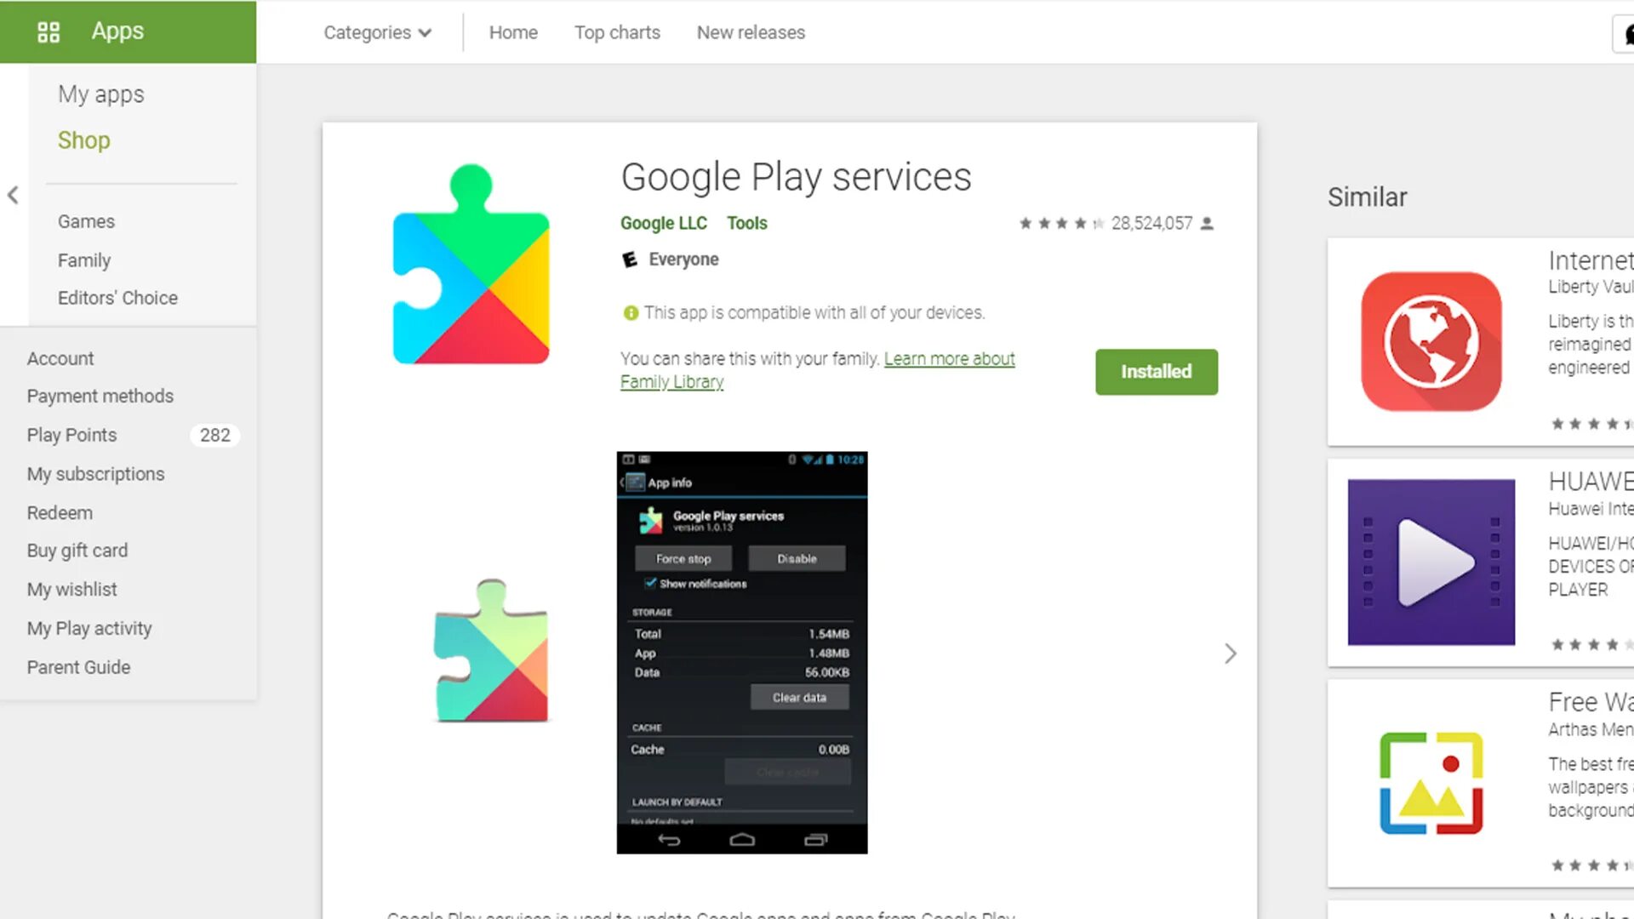Select the Top charts tab
The height and width of the screenshot is (919, 1634).
[616, 31]
